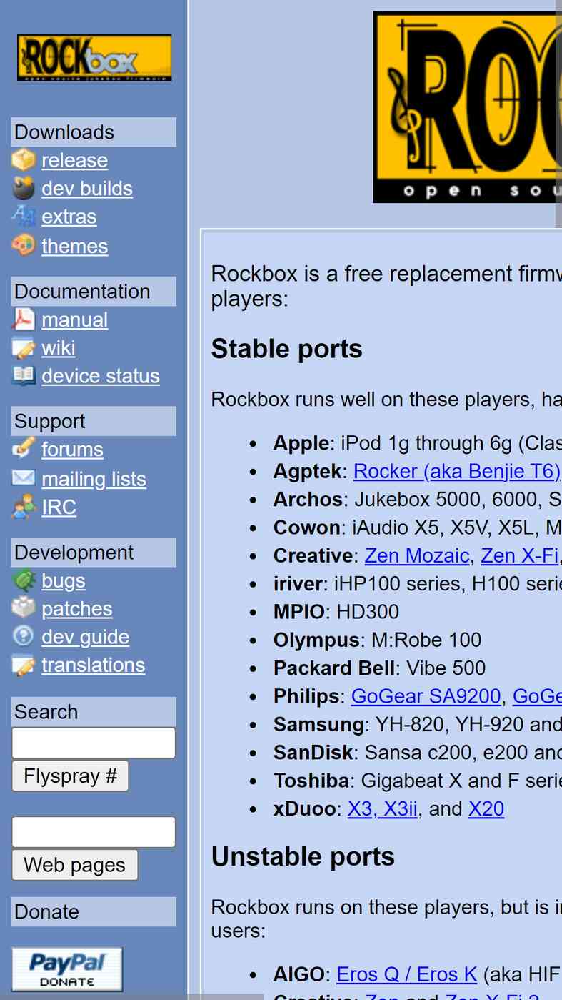Open the Zen Mozaic link
This screenshot has height=1000, width=562.
pos(417,555)
